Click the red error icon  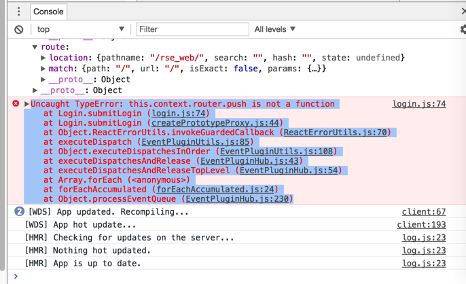pos(16,104)
